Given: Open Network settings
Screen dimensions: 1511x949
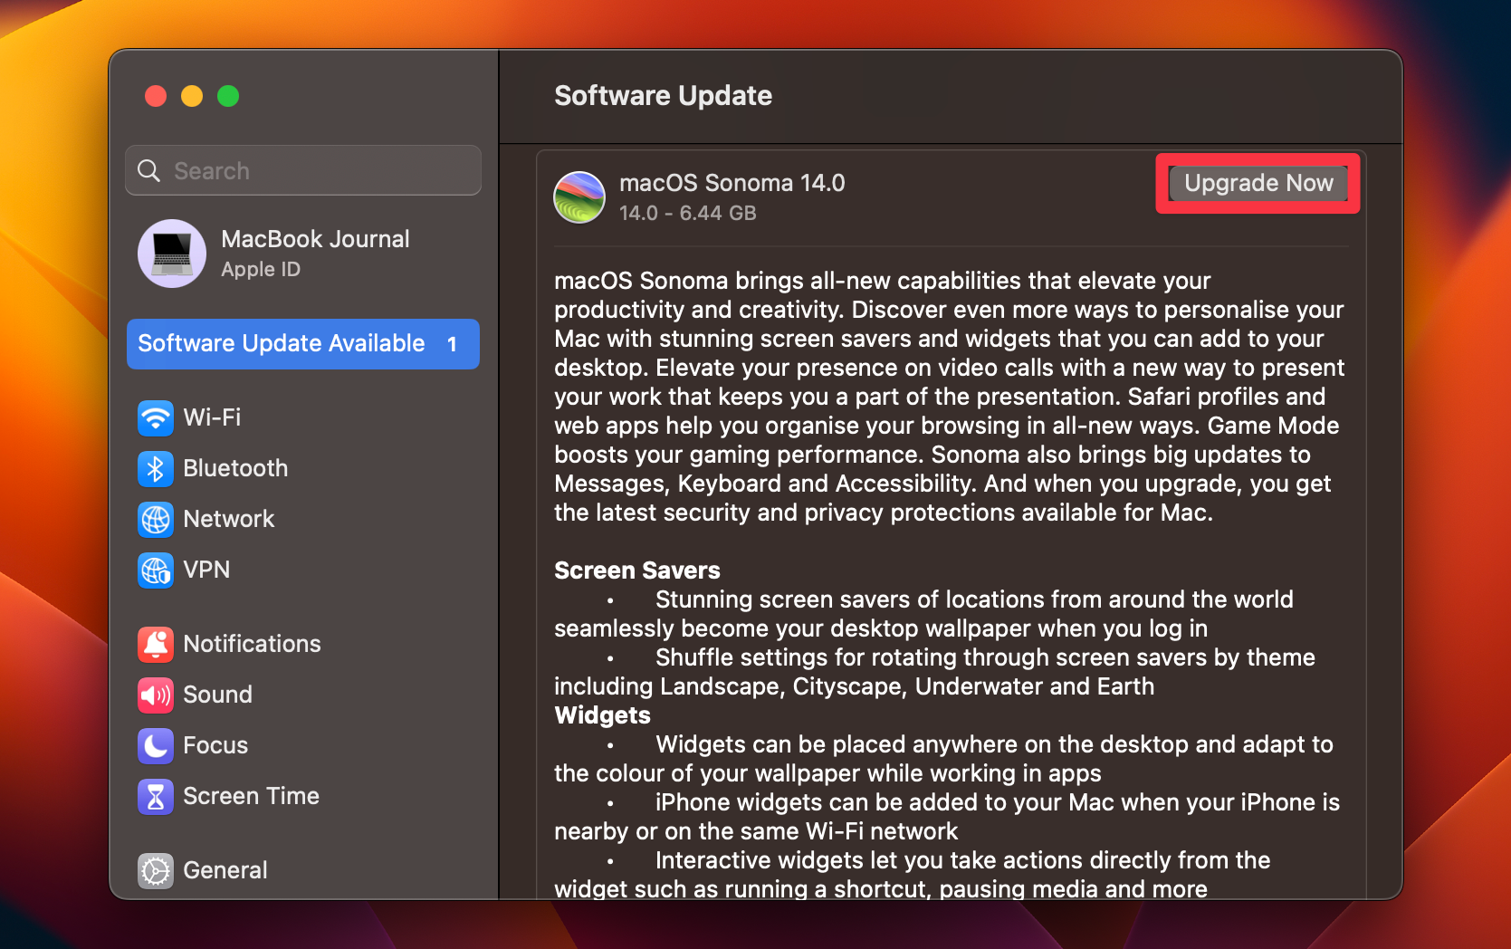Looking at the screenshot, I should (156, 519).
